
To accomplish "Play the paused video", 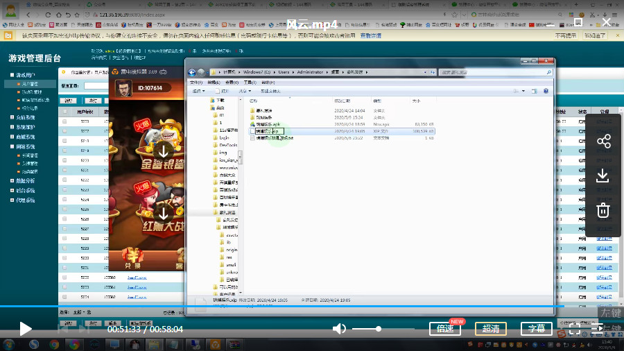I will pyautogui.click(x=26, y=329).
